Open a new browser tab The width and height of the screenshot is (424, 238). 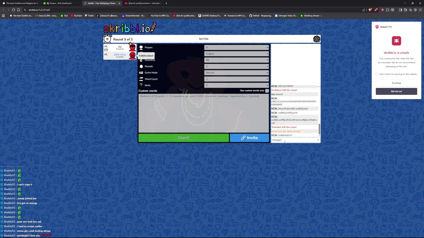pyautogui.click(x=166, y=3)
